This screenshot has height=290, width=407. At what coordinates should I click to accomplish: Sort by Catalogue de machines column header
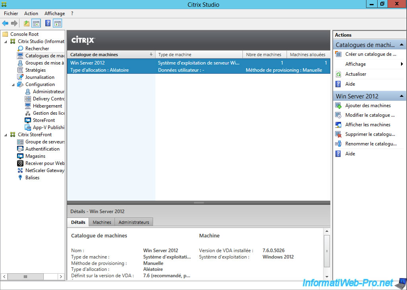[x=111, y=55]
